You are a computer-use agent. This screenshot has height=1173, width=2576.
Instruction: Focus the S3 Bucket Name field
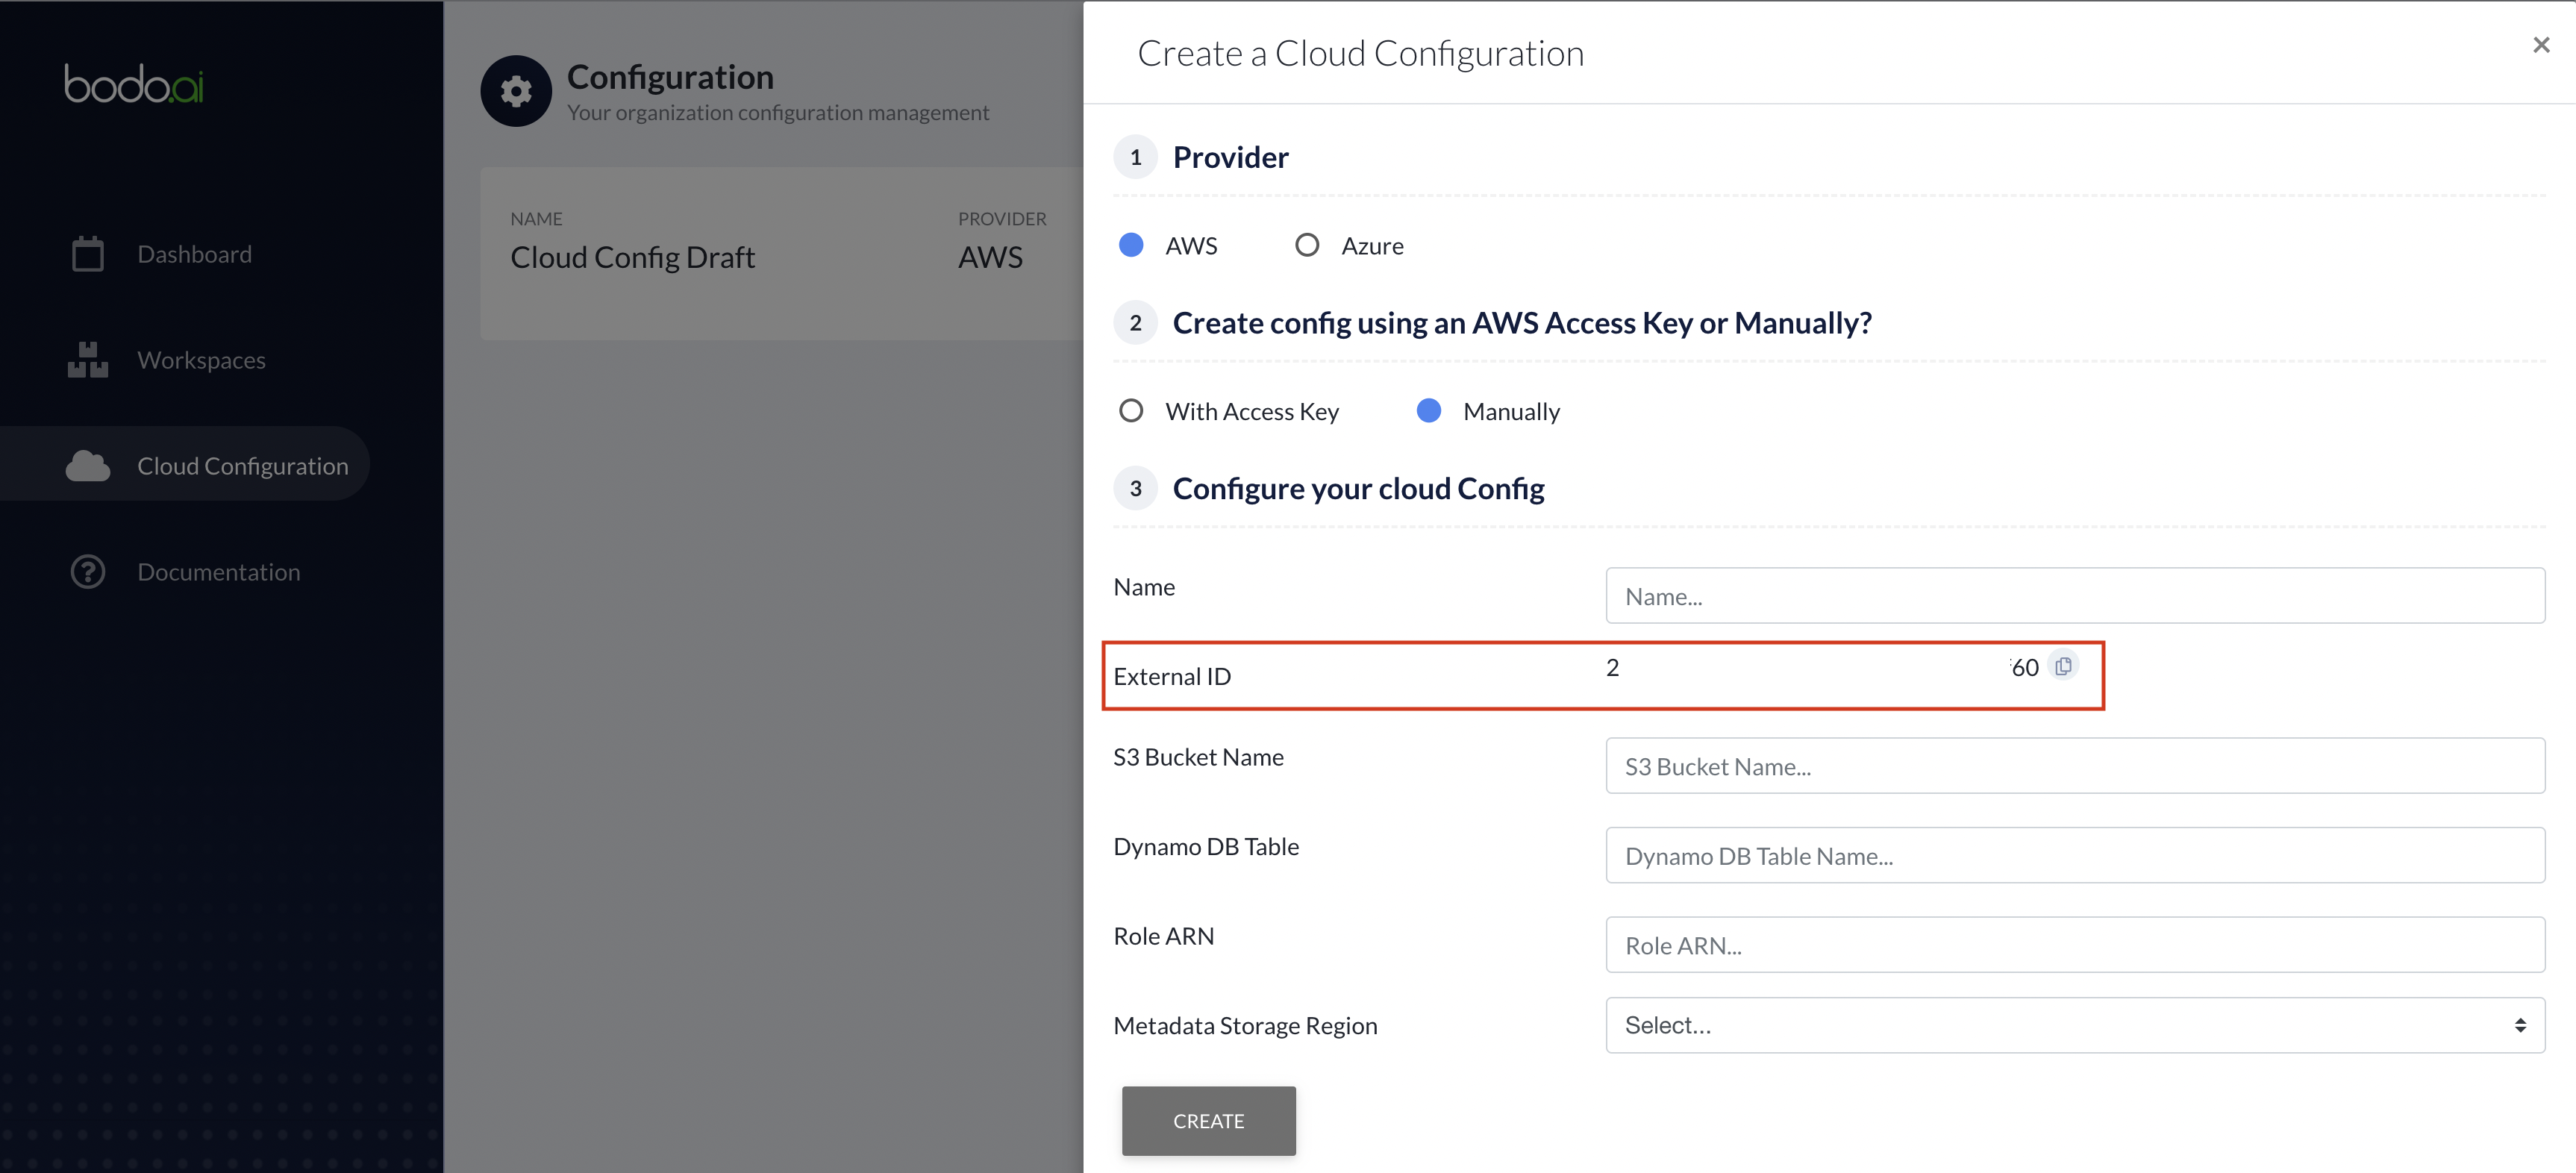(x=2075, y=766)
